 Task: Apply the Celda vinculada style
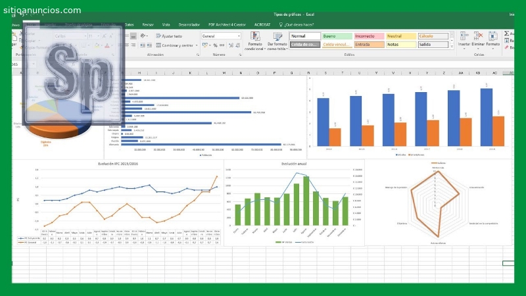pyautogui.click(x=337, y=45)
